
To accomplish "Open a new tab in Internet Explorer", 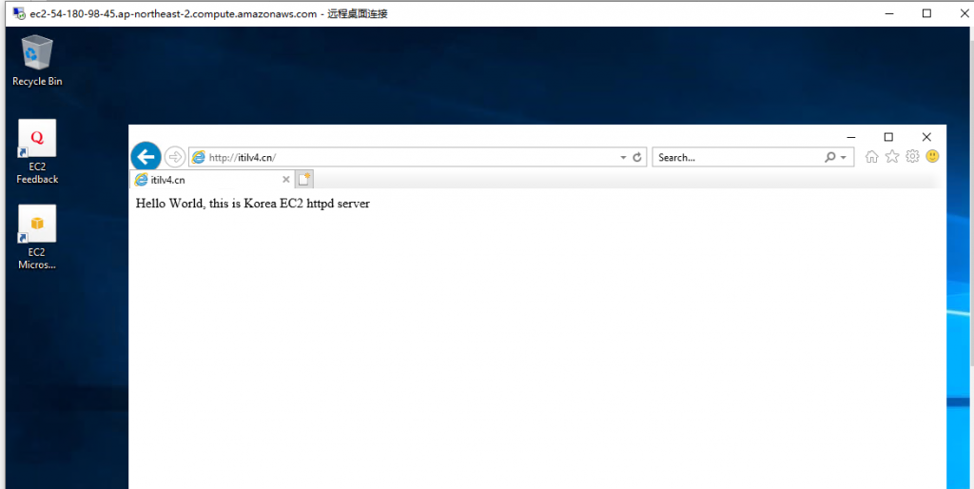I will point(303,180).
